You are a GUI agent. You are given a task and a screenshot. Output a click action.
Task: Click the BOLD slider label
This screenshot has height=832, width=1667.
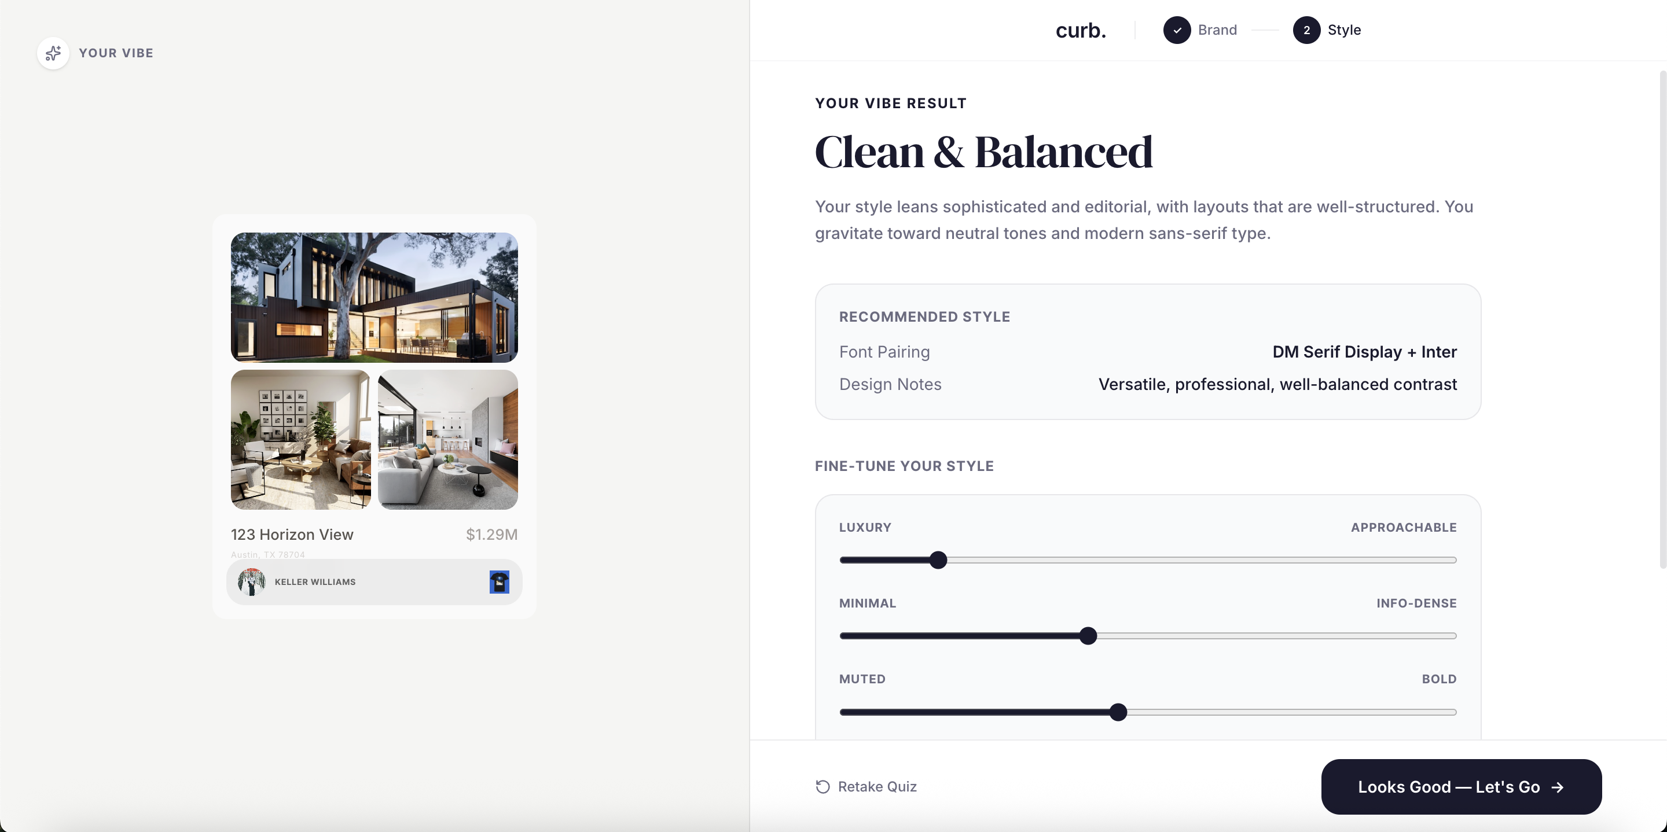point(1439,679)
